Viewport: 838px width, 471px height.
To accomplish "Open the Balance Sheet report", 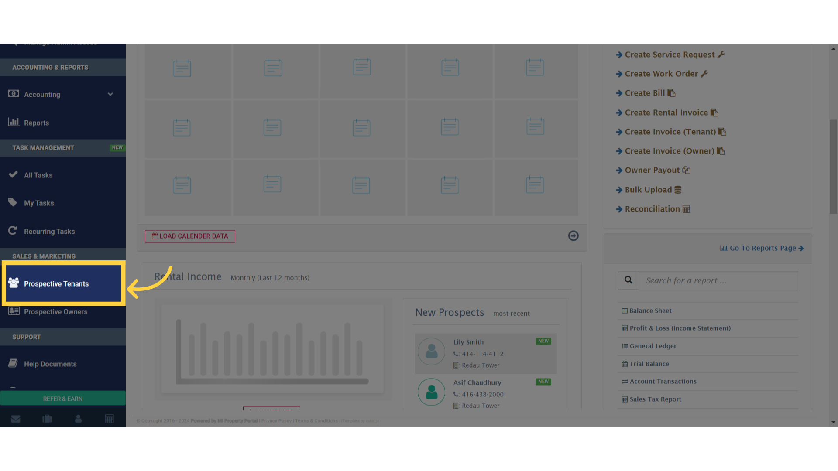I will [650, 311].
